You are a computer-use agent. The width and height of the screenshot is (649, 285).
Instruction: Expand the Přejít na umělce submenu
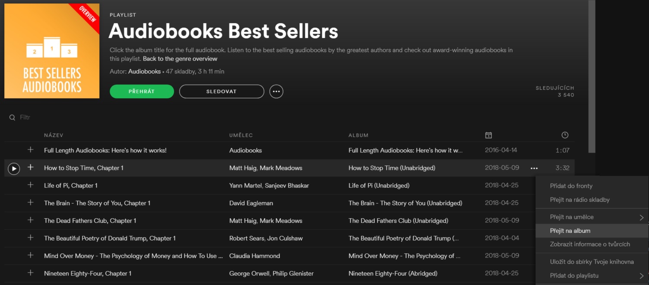[x=642, y=217]
